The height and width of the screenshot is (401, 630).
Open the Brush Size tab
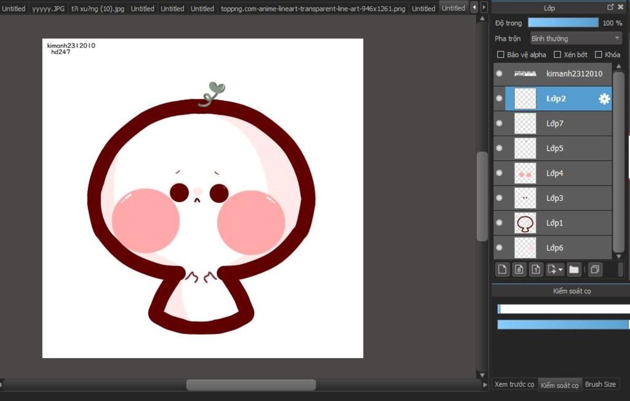(600, 384)
